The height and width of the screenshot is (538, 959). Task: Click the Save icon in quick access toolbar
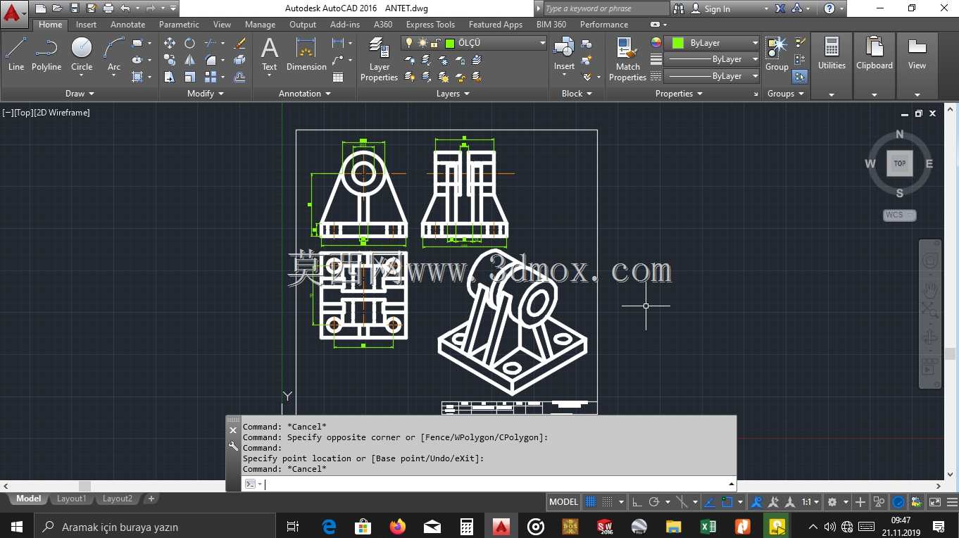coord(75,8)
